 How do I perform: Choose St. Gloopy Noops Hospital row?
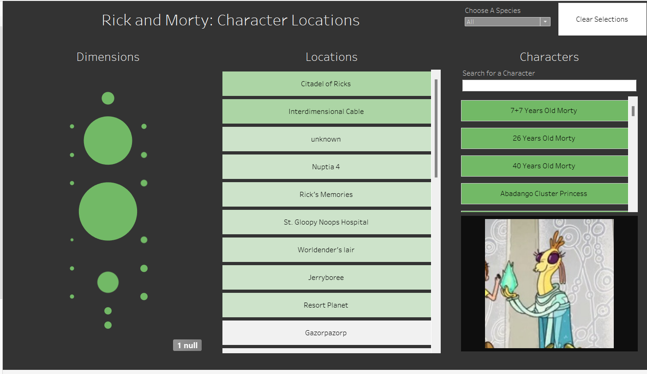tap(327, 222)
